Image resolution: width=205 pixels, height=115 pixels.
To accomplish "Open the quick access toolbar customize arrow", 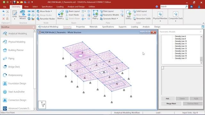I will click(32, 2).
